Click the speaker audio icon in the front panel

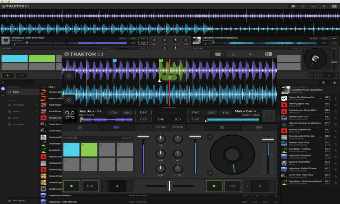pos(250,54)
